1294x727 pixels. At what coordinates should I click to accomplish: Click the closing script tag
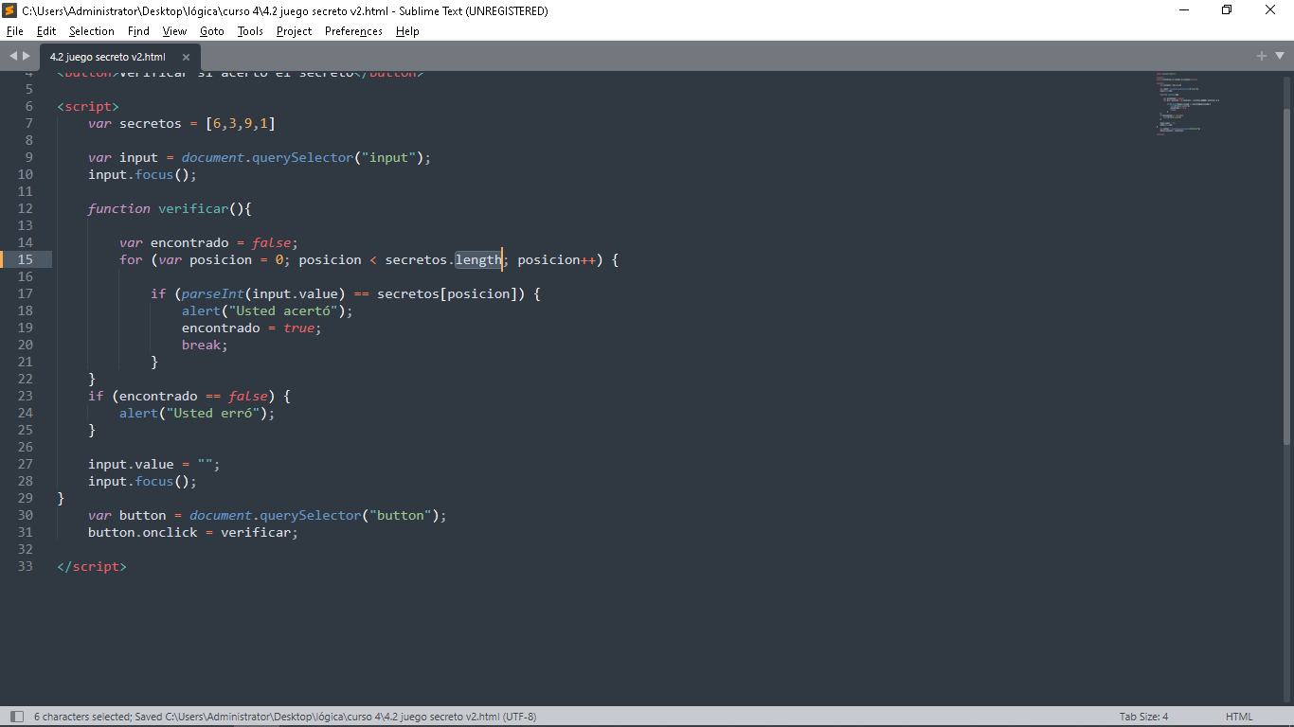pos(92,566)
